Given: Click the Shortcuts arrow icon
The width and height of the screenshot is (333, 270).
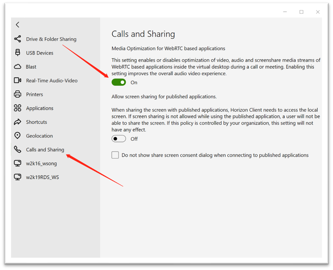Looking at the screenshot, I should click(x=17, y=122).
